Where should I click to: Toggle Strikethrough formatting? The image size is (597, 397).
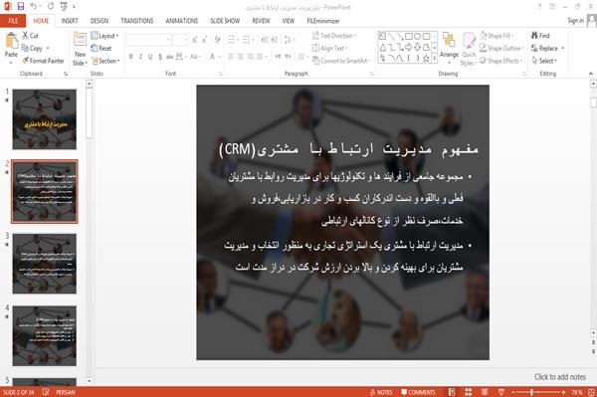pyautogui.click(x=170, y=57)
